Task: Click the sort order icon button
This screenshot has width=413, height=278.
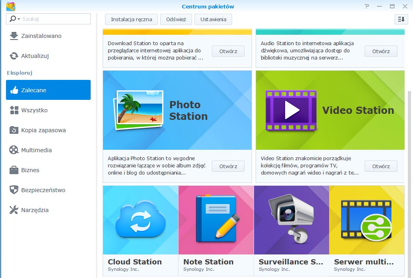Action: [401, 20]
